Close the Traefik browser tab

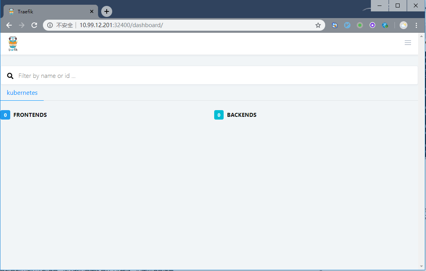[x=92, y=11]
